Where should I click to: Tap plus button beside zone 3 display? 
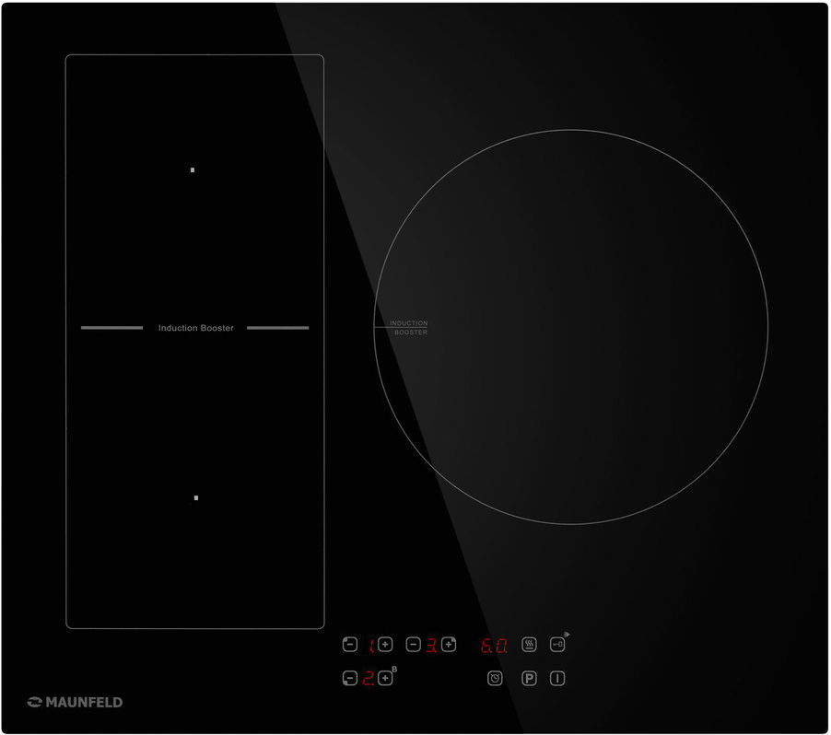(x=449, y=645)
